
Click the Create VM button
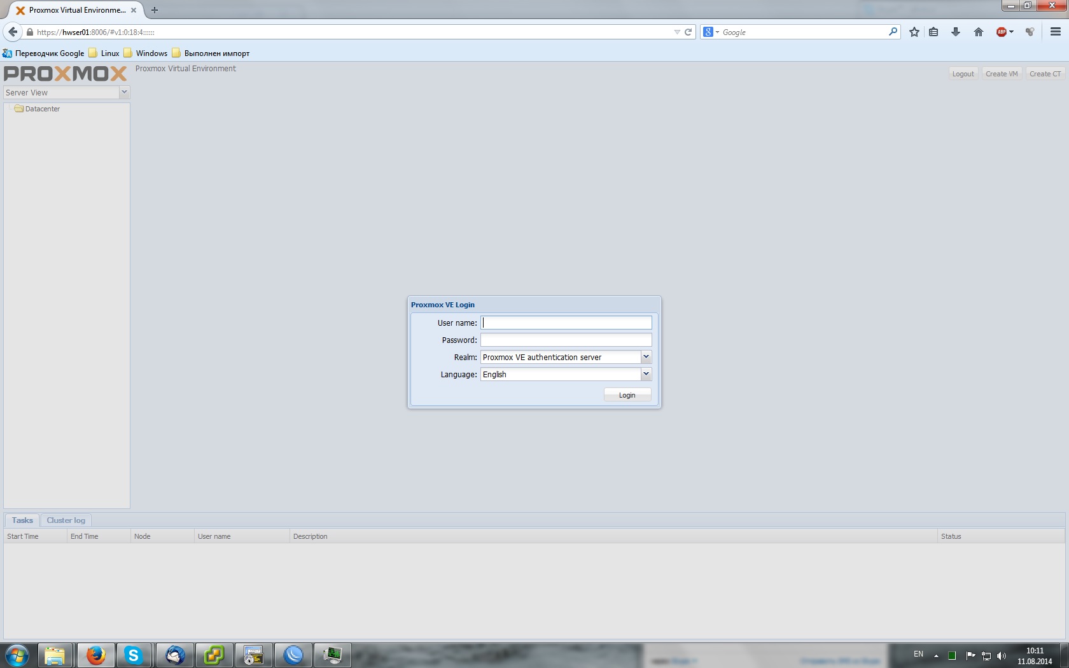pyautogui.click(x=1002, y=74)
